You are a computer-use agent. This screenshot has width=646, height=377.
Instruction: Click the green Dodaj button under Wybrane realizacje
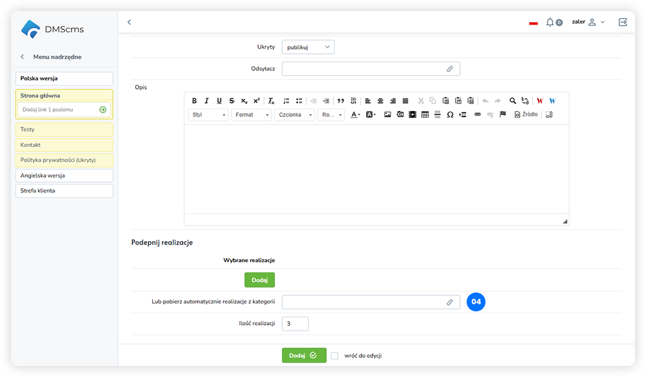tap(259, 280)
